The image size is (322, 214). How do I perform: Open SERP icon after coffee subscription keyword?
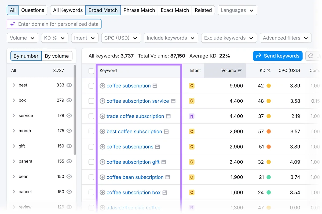click(155, 86)
